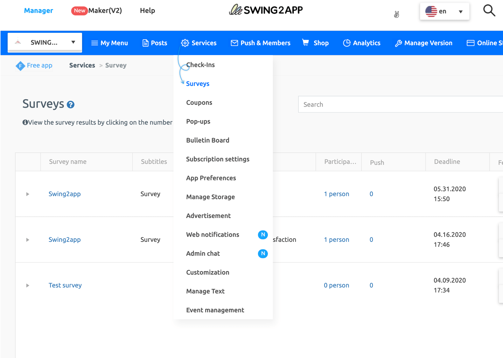
Task: Click the Manage Version wrench icon
Action: click(398, 43)
